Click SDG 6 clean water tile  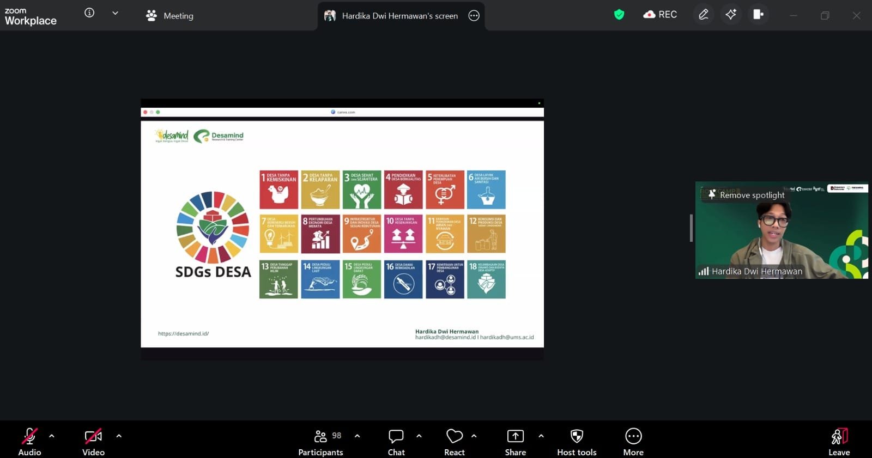(486, 190)
